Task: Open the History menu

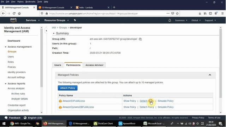Action: (x=20, y=2)
